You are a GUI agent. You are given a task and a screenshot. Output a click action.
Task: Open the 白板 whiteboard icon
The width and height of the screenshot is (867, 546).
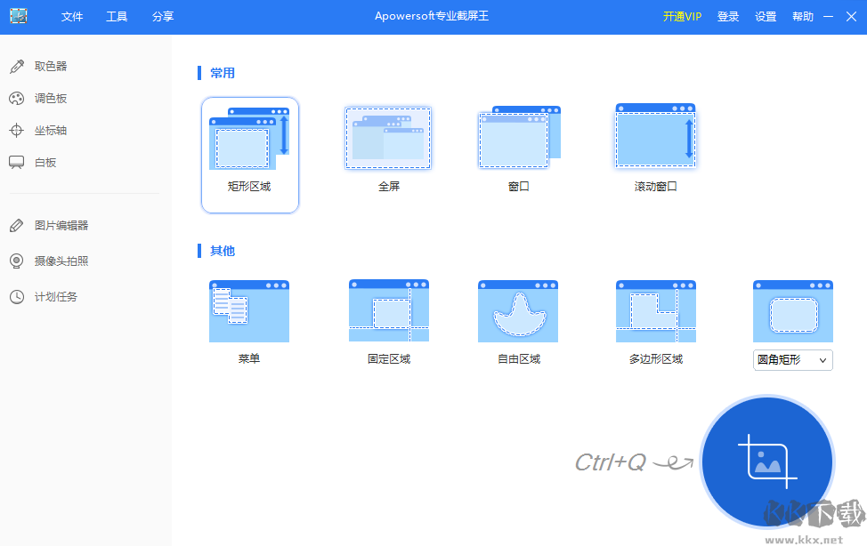click(17, 163)
